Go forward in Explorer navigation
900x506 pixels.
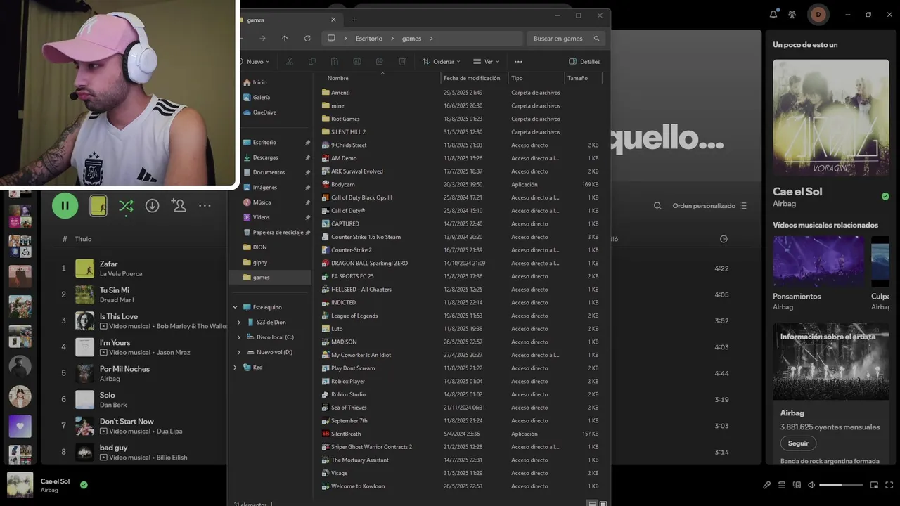pyautogui.click(x=262, y=39)
